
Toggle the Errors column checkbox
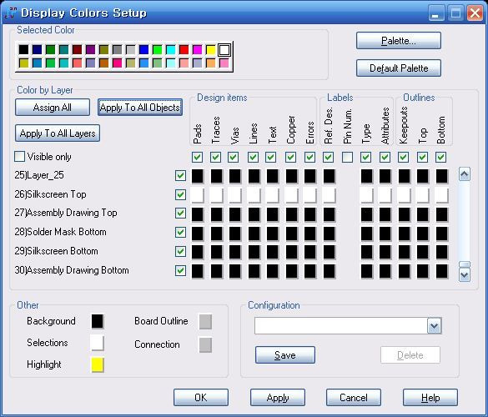click(309, 157)
